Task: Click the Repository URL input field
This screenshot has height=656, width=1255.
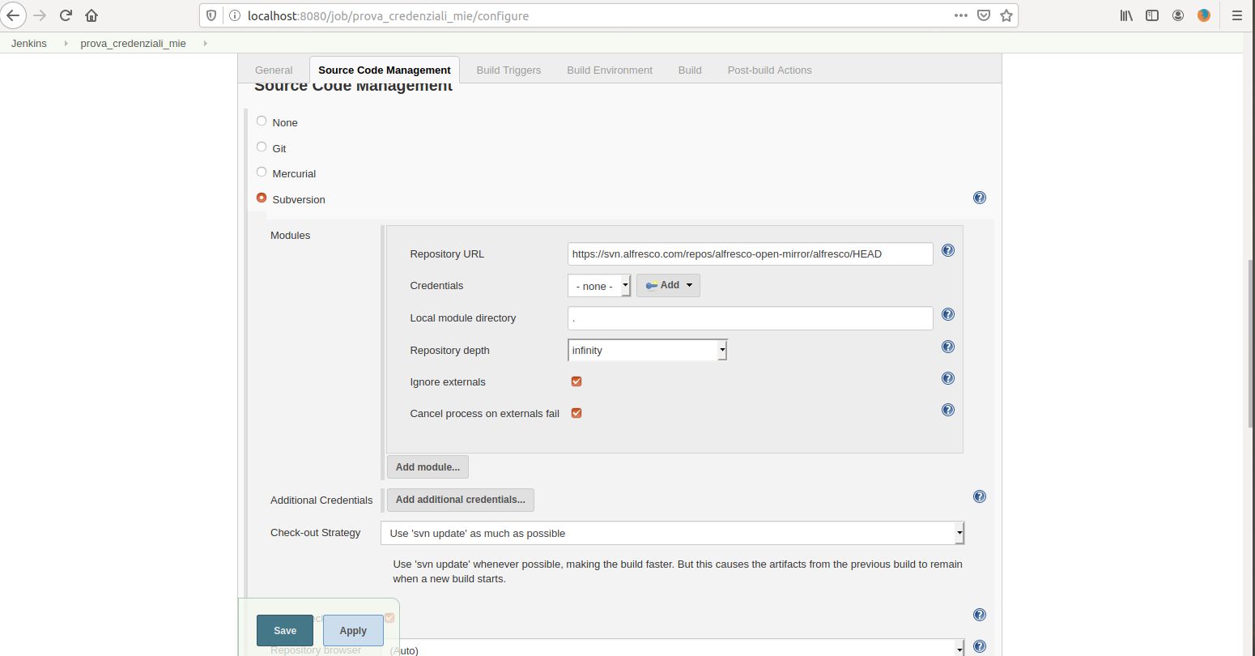Action: [751, 253]
